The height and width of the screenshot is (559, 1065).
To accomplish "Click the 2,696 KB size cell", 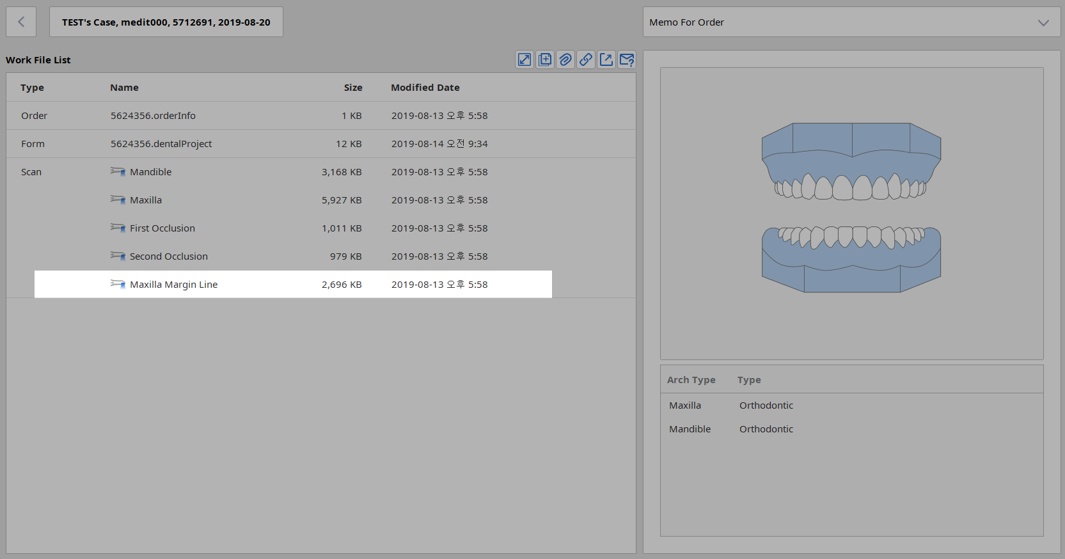I will [x=342, y=285].
